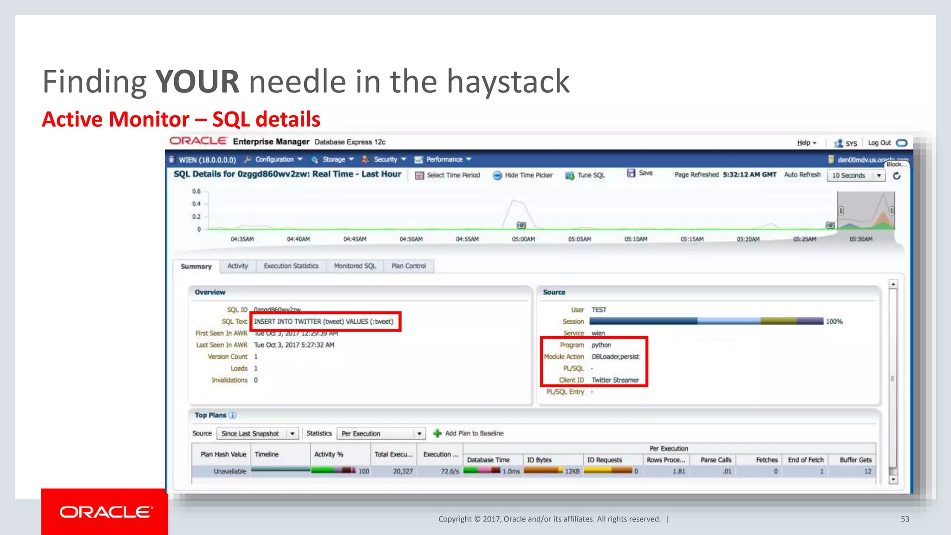Click the Tune SQL icon

point(570,176)
